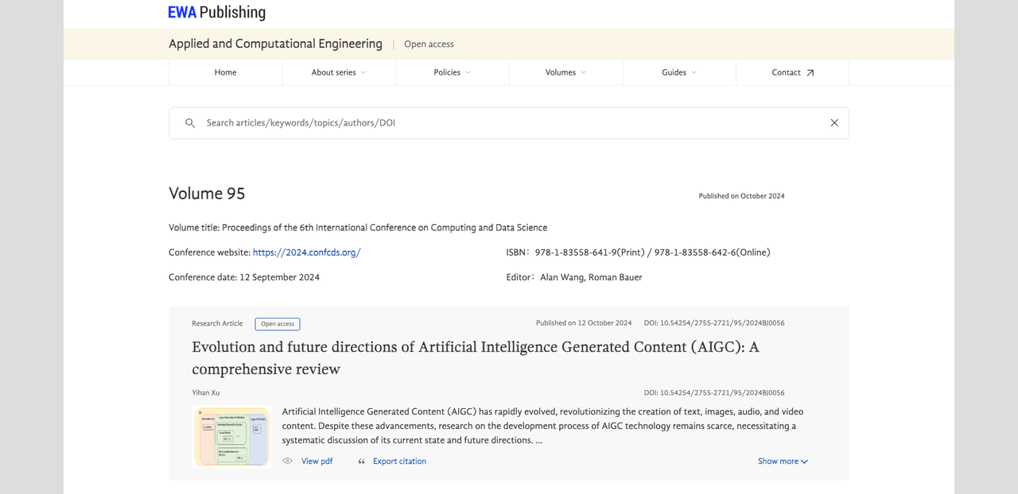The width and height of the screenshot is (1018, 494).
Task: Click the article figure thumbnail
Action: [x=231, y=436]
